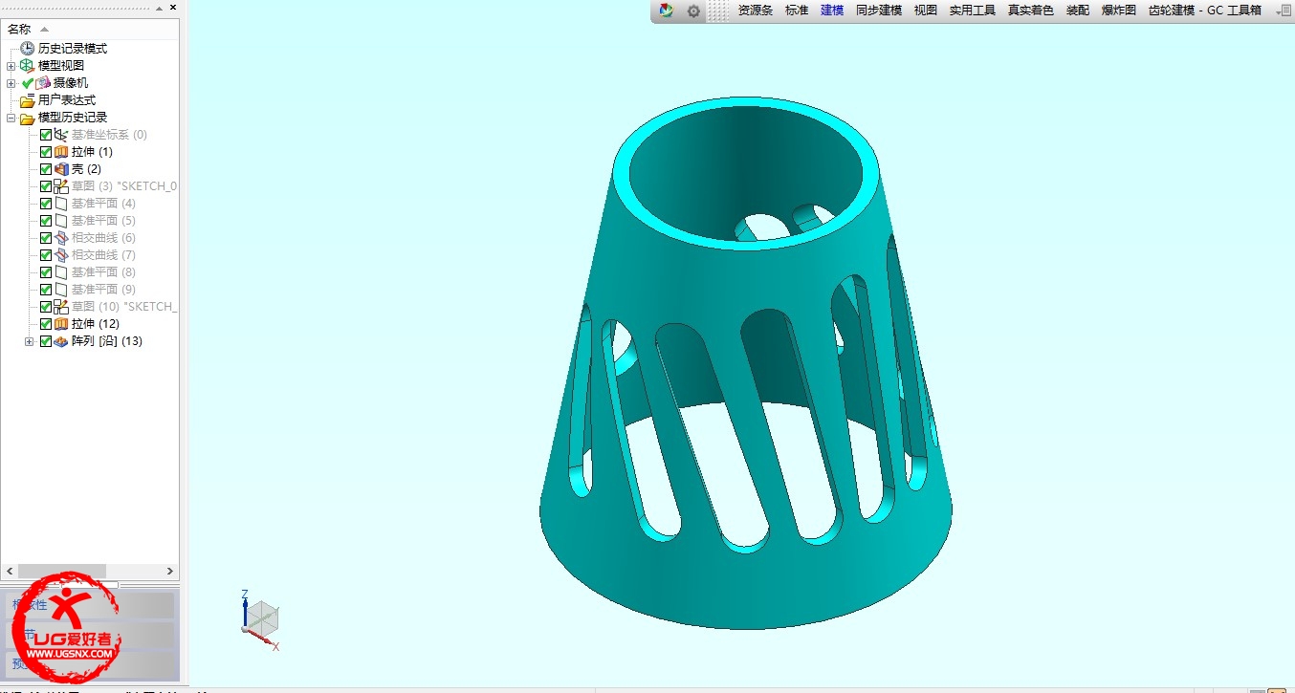Click the 壳 (2) shell icon
Viewport: 1295px width, 693px height.
pos(61,169)
